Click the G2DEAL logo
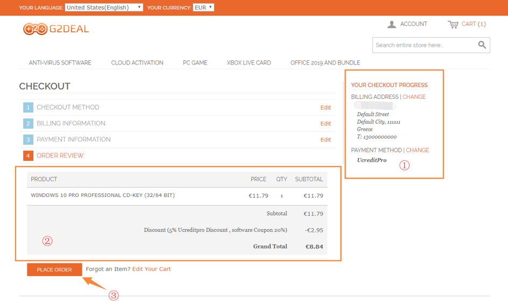Image resolution: width=508 pixels, height=306 pixels. (x=56, y=29)
